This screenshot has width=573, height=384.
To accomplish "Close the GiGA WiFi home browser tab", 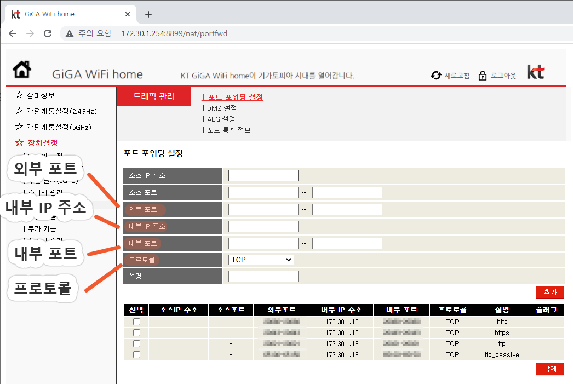I will pyautogui.click(x=128, y=14).
